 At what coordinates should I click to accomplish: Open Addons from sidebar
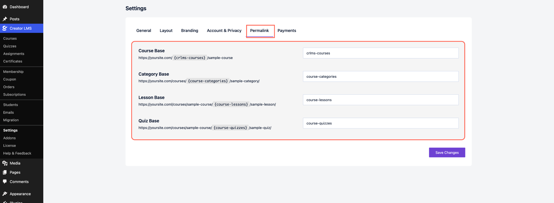[x=10, y=138]
